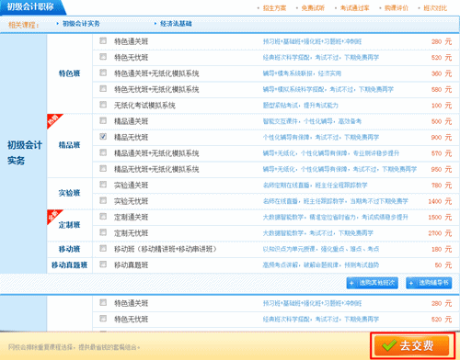Click the plus icon on 选购辅导书

(x=411, y=283)
